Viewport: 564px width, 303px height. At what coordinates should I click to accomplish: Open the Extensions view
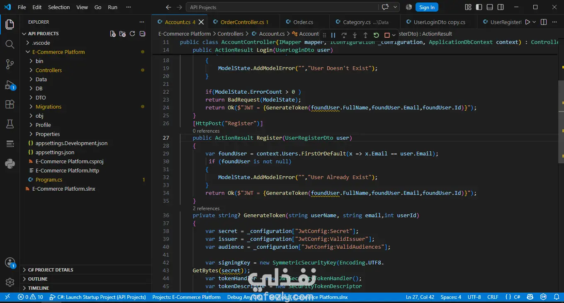coord(10,104)
